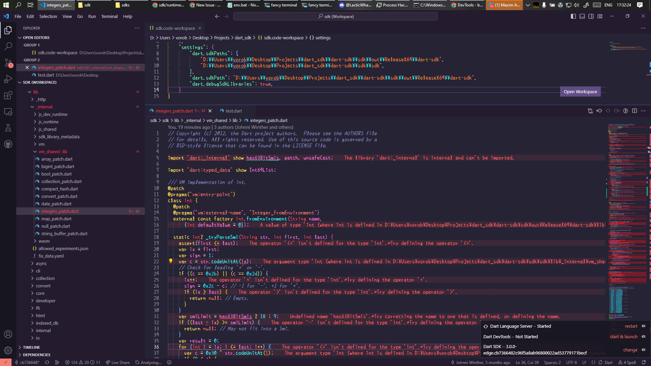
Task: Click the Open Workspace button
Action: point(580,91)
